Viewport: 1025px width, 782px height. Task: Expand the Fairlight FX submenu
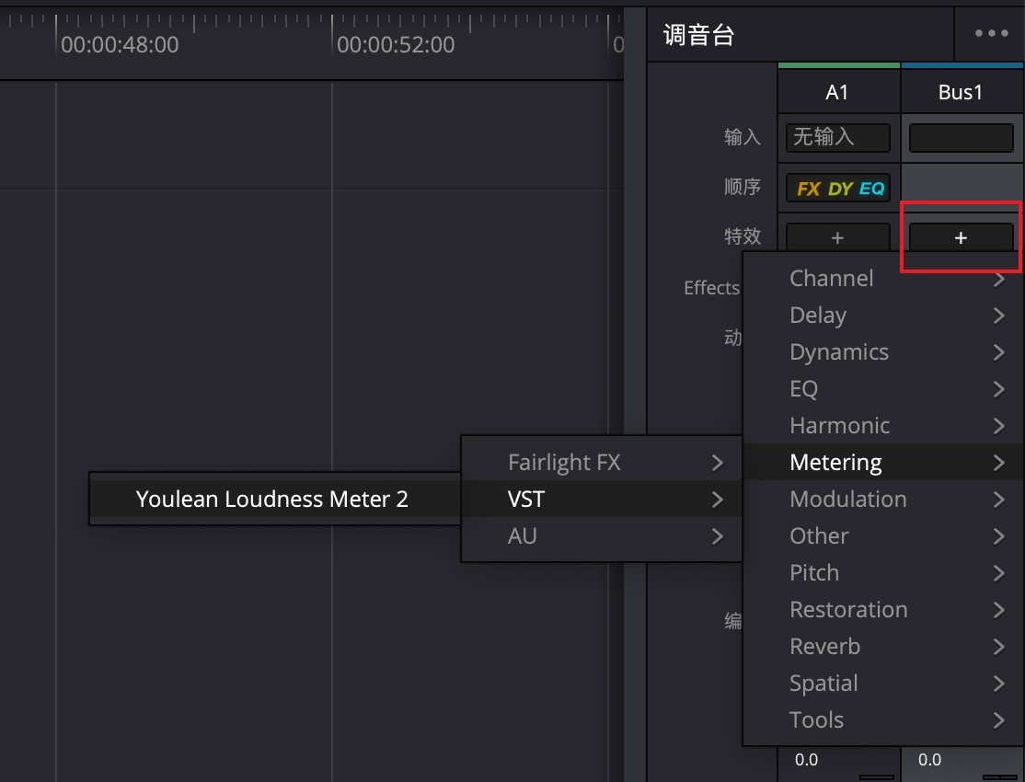click(x=601, y=463)
